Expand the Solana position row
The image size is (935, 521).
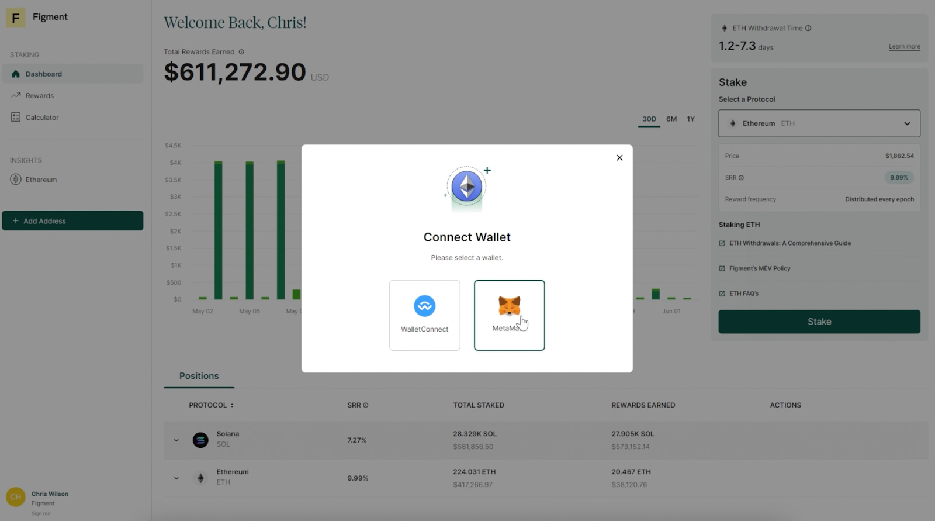(176, 440)
